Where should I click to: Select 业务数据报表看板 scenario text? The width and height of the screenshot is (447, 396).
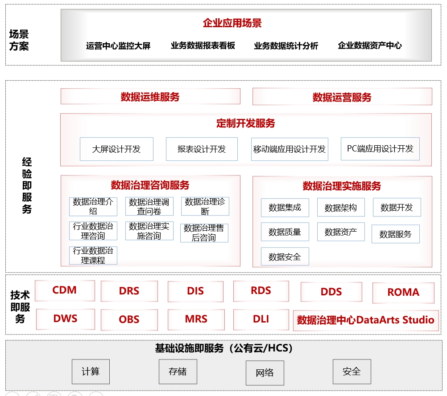[203, 45]
